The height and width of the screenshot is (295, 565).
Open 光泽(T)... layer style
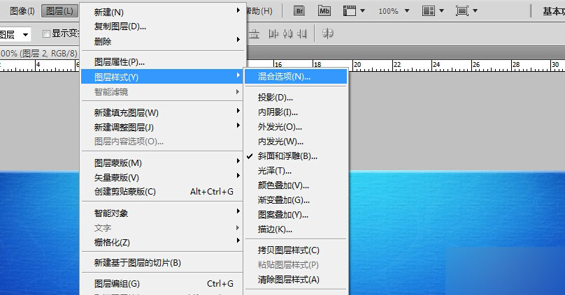pos(296,171)
